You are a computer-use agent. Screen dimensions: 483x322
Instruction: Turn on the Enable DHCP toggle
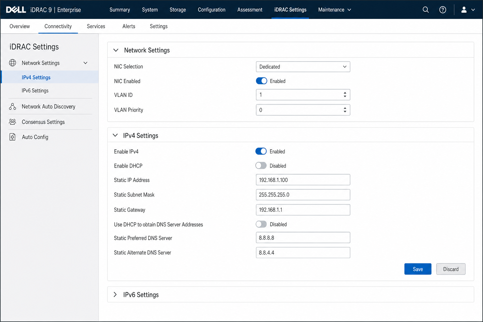[261, 166]
